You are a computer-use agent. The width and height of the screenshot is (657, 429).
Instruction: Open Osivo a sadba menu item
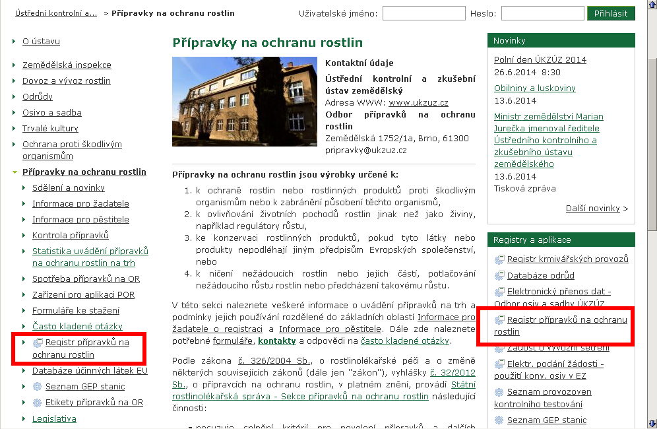[52, 112]
